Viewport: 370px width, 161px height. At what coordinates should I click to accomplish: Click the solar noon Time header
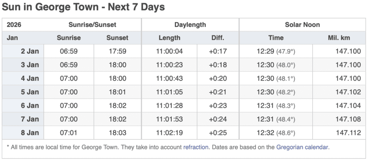(276, 38)
